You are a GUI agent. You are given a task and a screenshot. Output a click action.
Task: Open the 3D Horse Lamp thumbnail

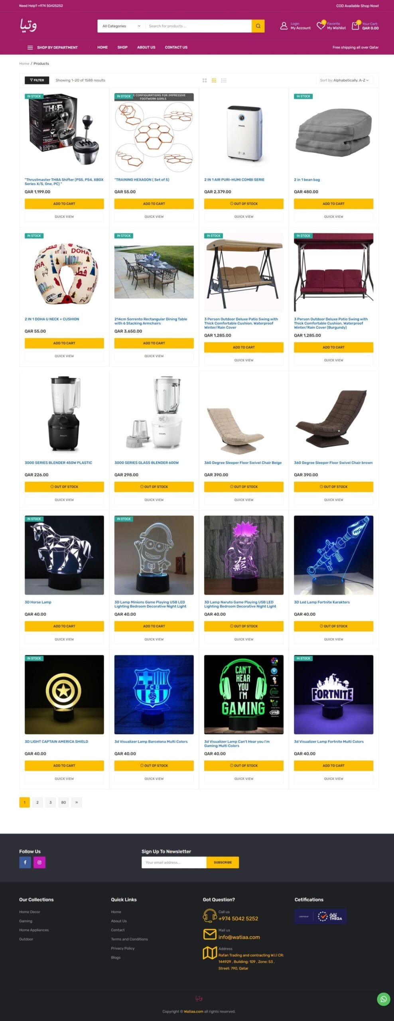point(64,555)
